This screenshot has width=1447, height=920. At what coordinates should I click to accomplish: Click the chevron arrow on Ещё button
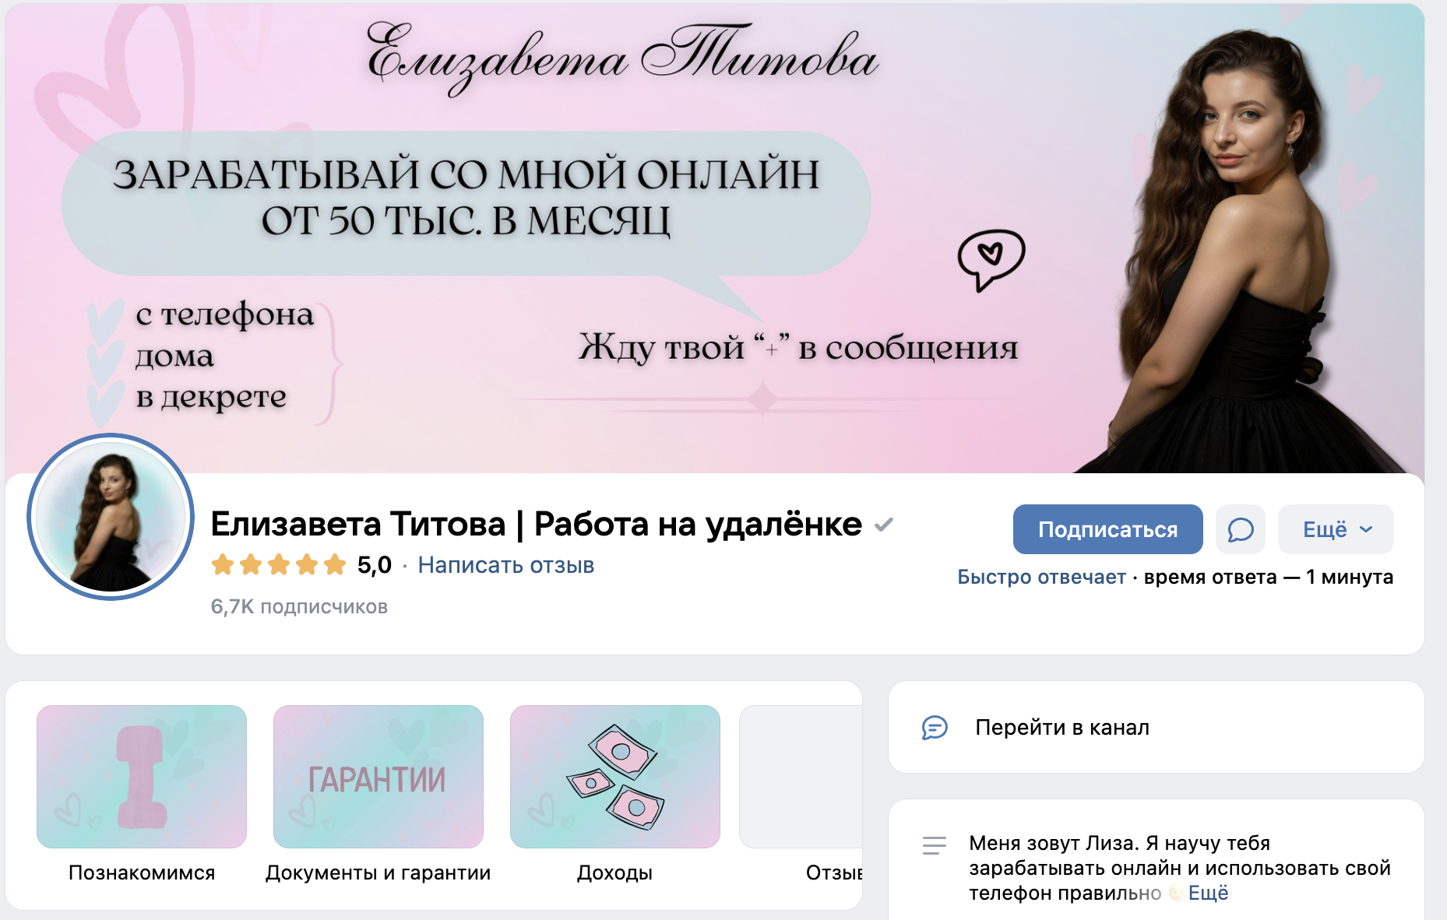(1366, 529)
